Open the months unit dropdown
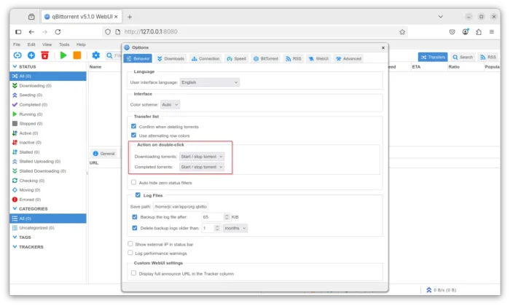This screenshot has height=306, width=510. (235, 228)
